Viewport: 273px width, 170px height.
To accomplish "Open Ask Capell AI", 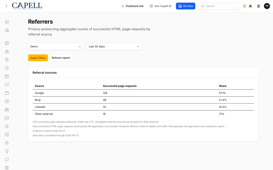I will 160,6.
